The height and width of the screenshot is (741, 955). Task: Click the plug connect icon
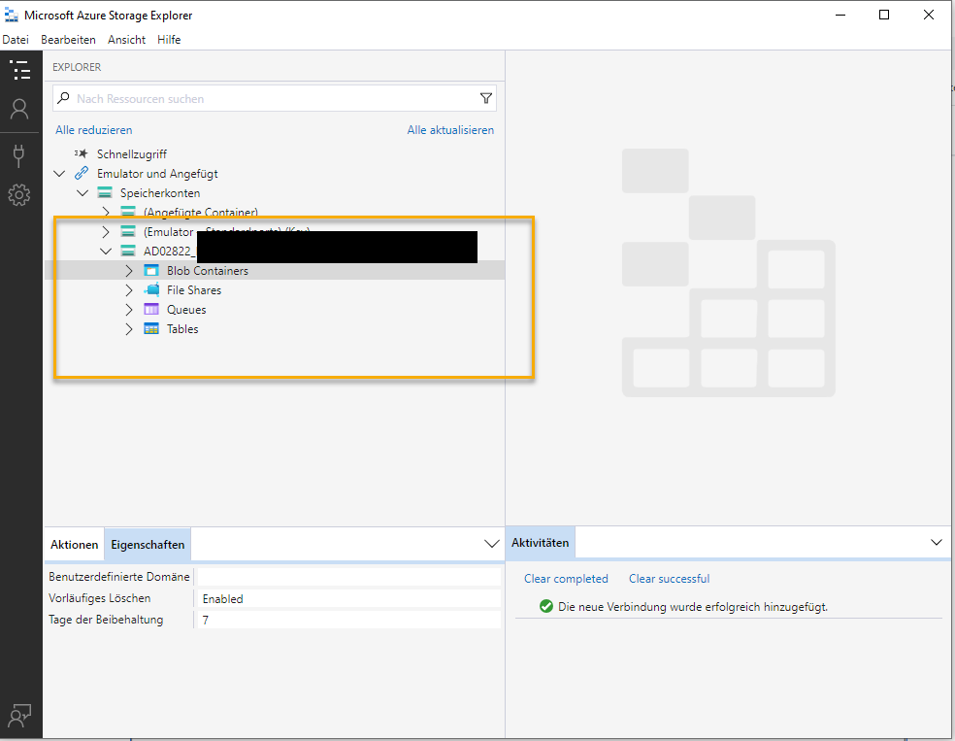19,154
